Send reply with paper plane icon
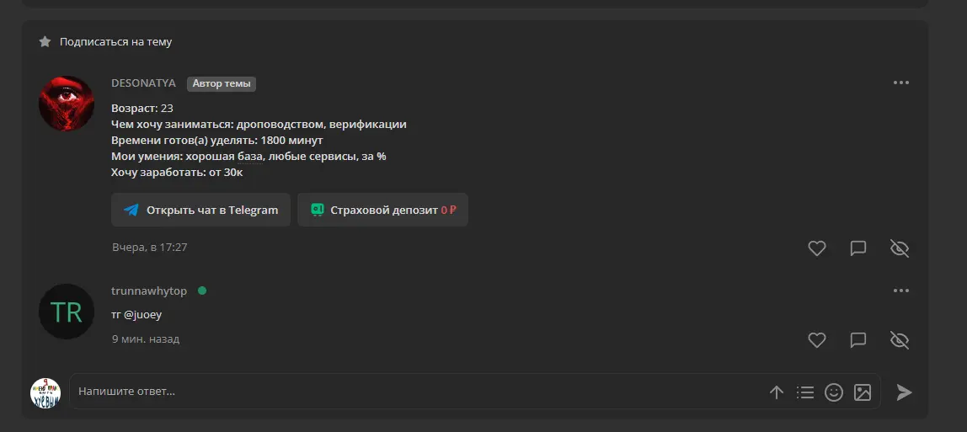This screenshot has width=967, height=432. 904,392
